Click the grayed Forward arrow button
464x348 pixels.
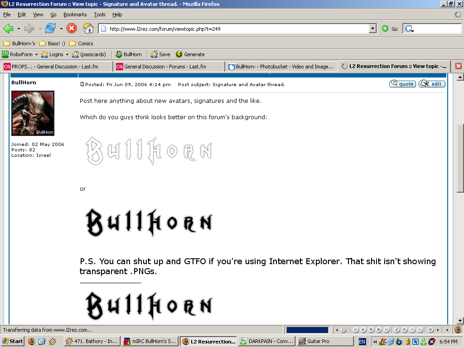(29, 29)
